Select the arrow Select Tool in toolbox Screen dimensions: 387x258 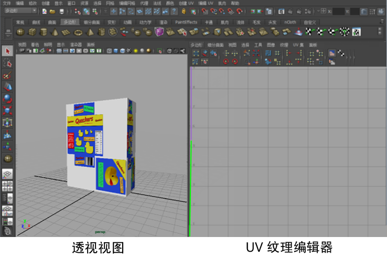(x=7, y=51)
